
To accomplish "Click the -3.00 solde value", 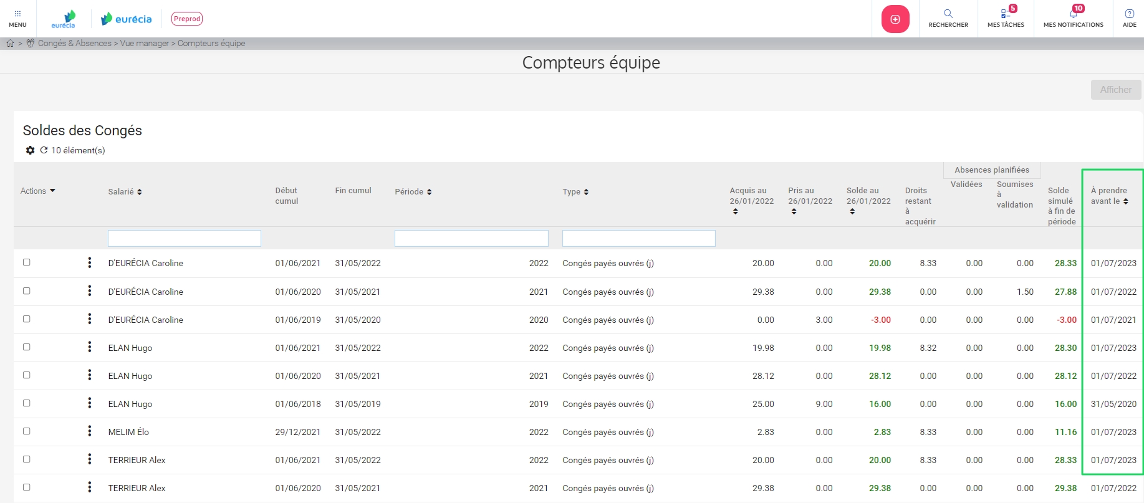I will 881,320.
